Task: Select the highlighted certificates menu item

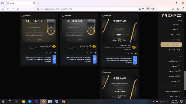Action: coord(171,45)
